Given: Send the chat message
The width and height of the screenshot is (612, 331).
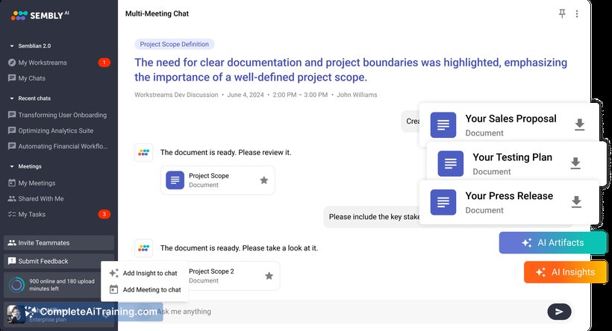Looking at the screenshot, I should pyautogui.click(x=559, y=312).
